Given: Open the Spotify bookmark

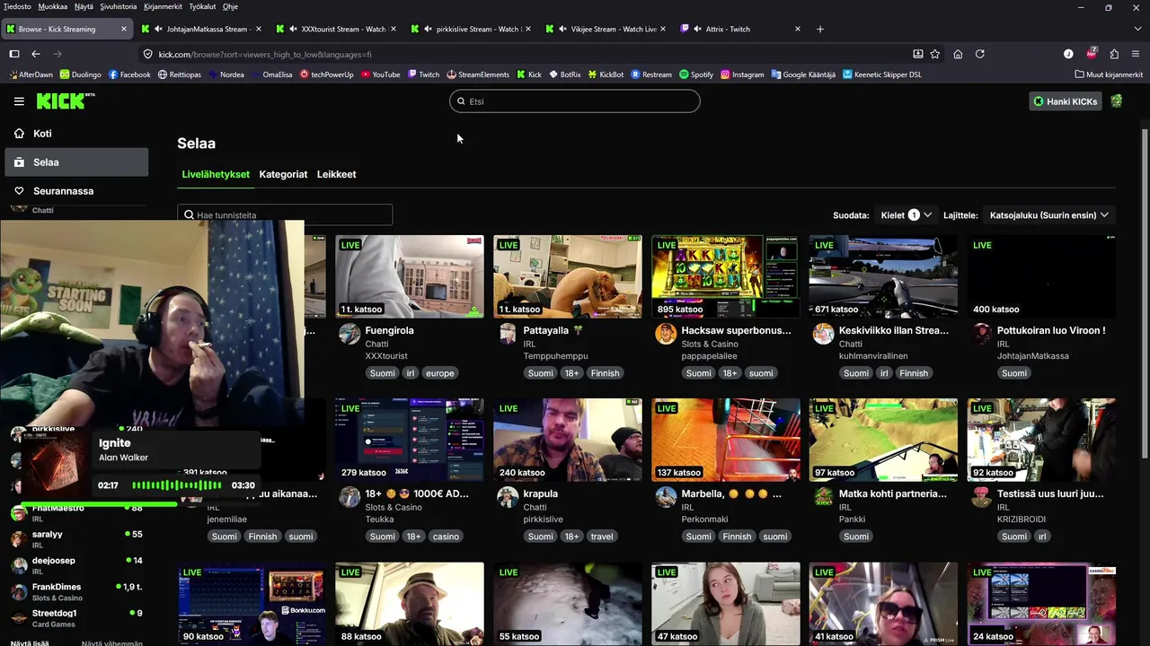Looking at the screenshot, I should click(696, 74).
